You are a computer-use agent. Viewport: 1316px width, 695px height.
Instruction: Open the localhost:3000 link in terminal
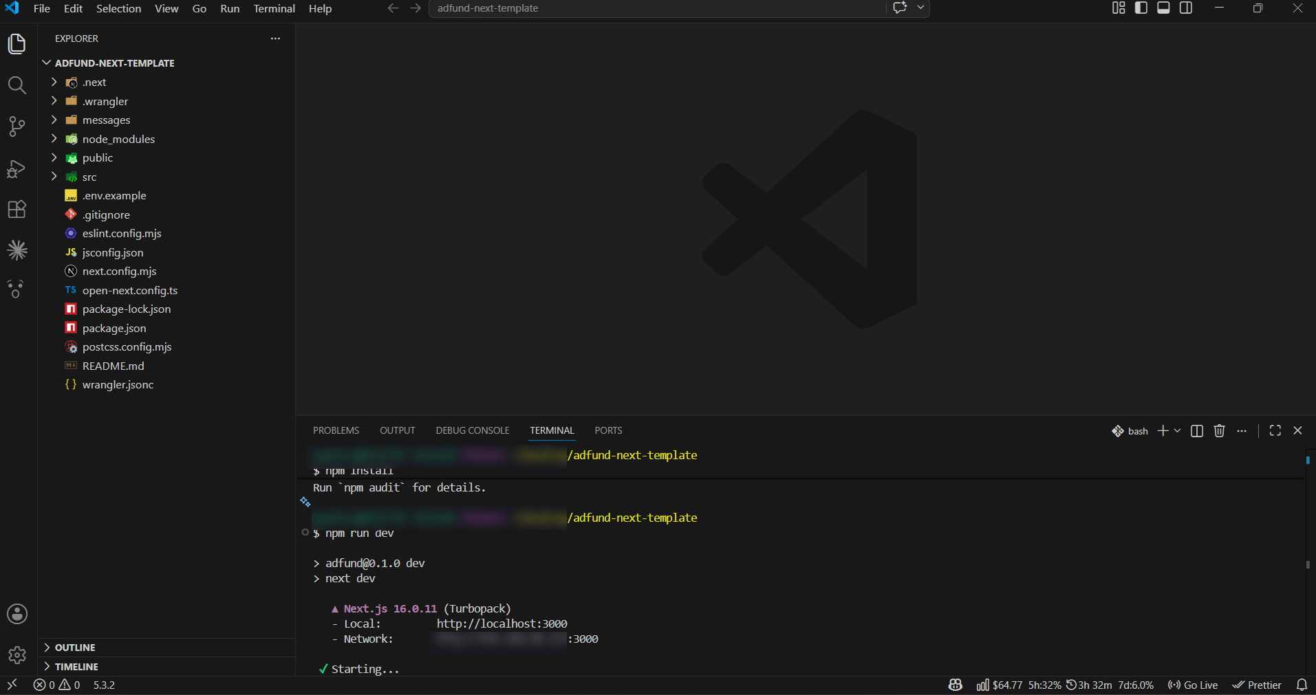(x=501, y=624)
